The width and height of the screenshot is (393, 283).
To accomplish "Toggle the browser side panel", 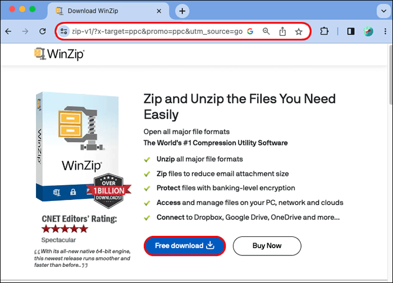I will (351, 31).
